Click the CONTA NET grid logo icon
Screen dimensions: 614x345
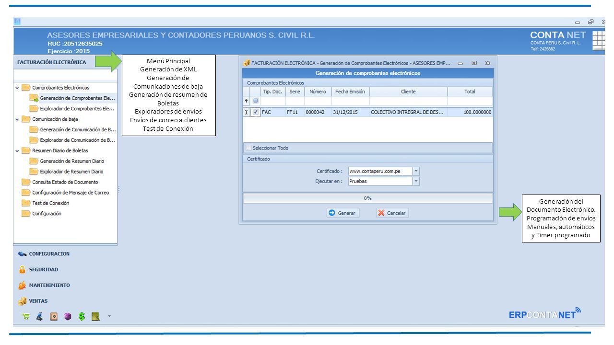point(598,41)
